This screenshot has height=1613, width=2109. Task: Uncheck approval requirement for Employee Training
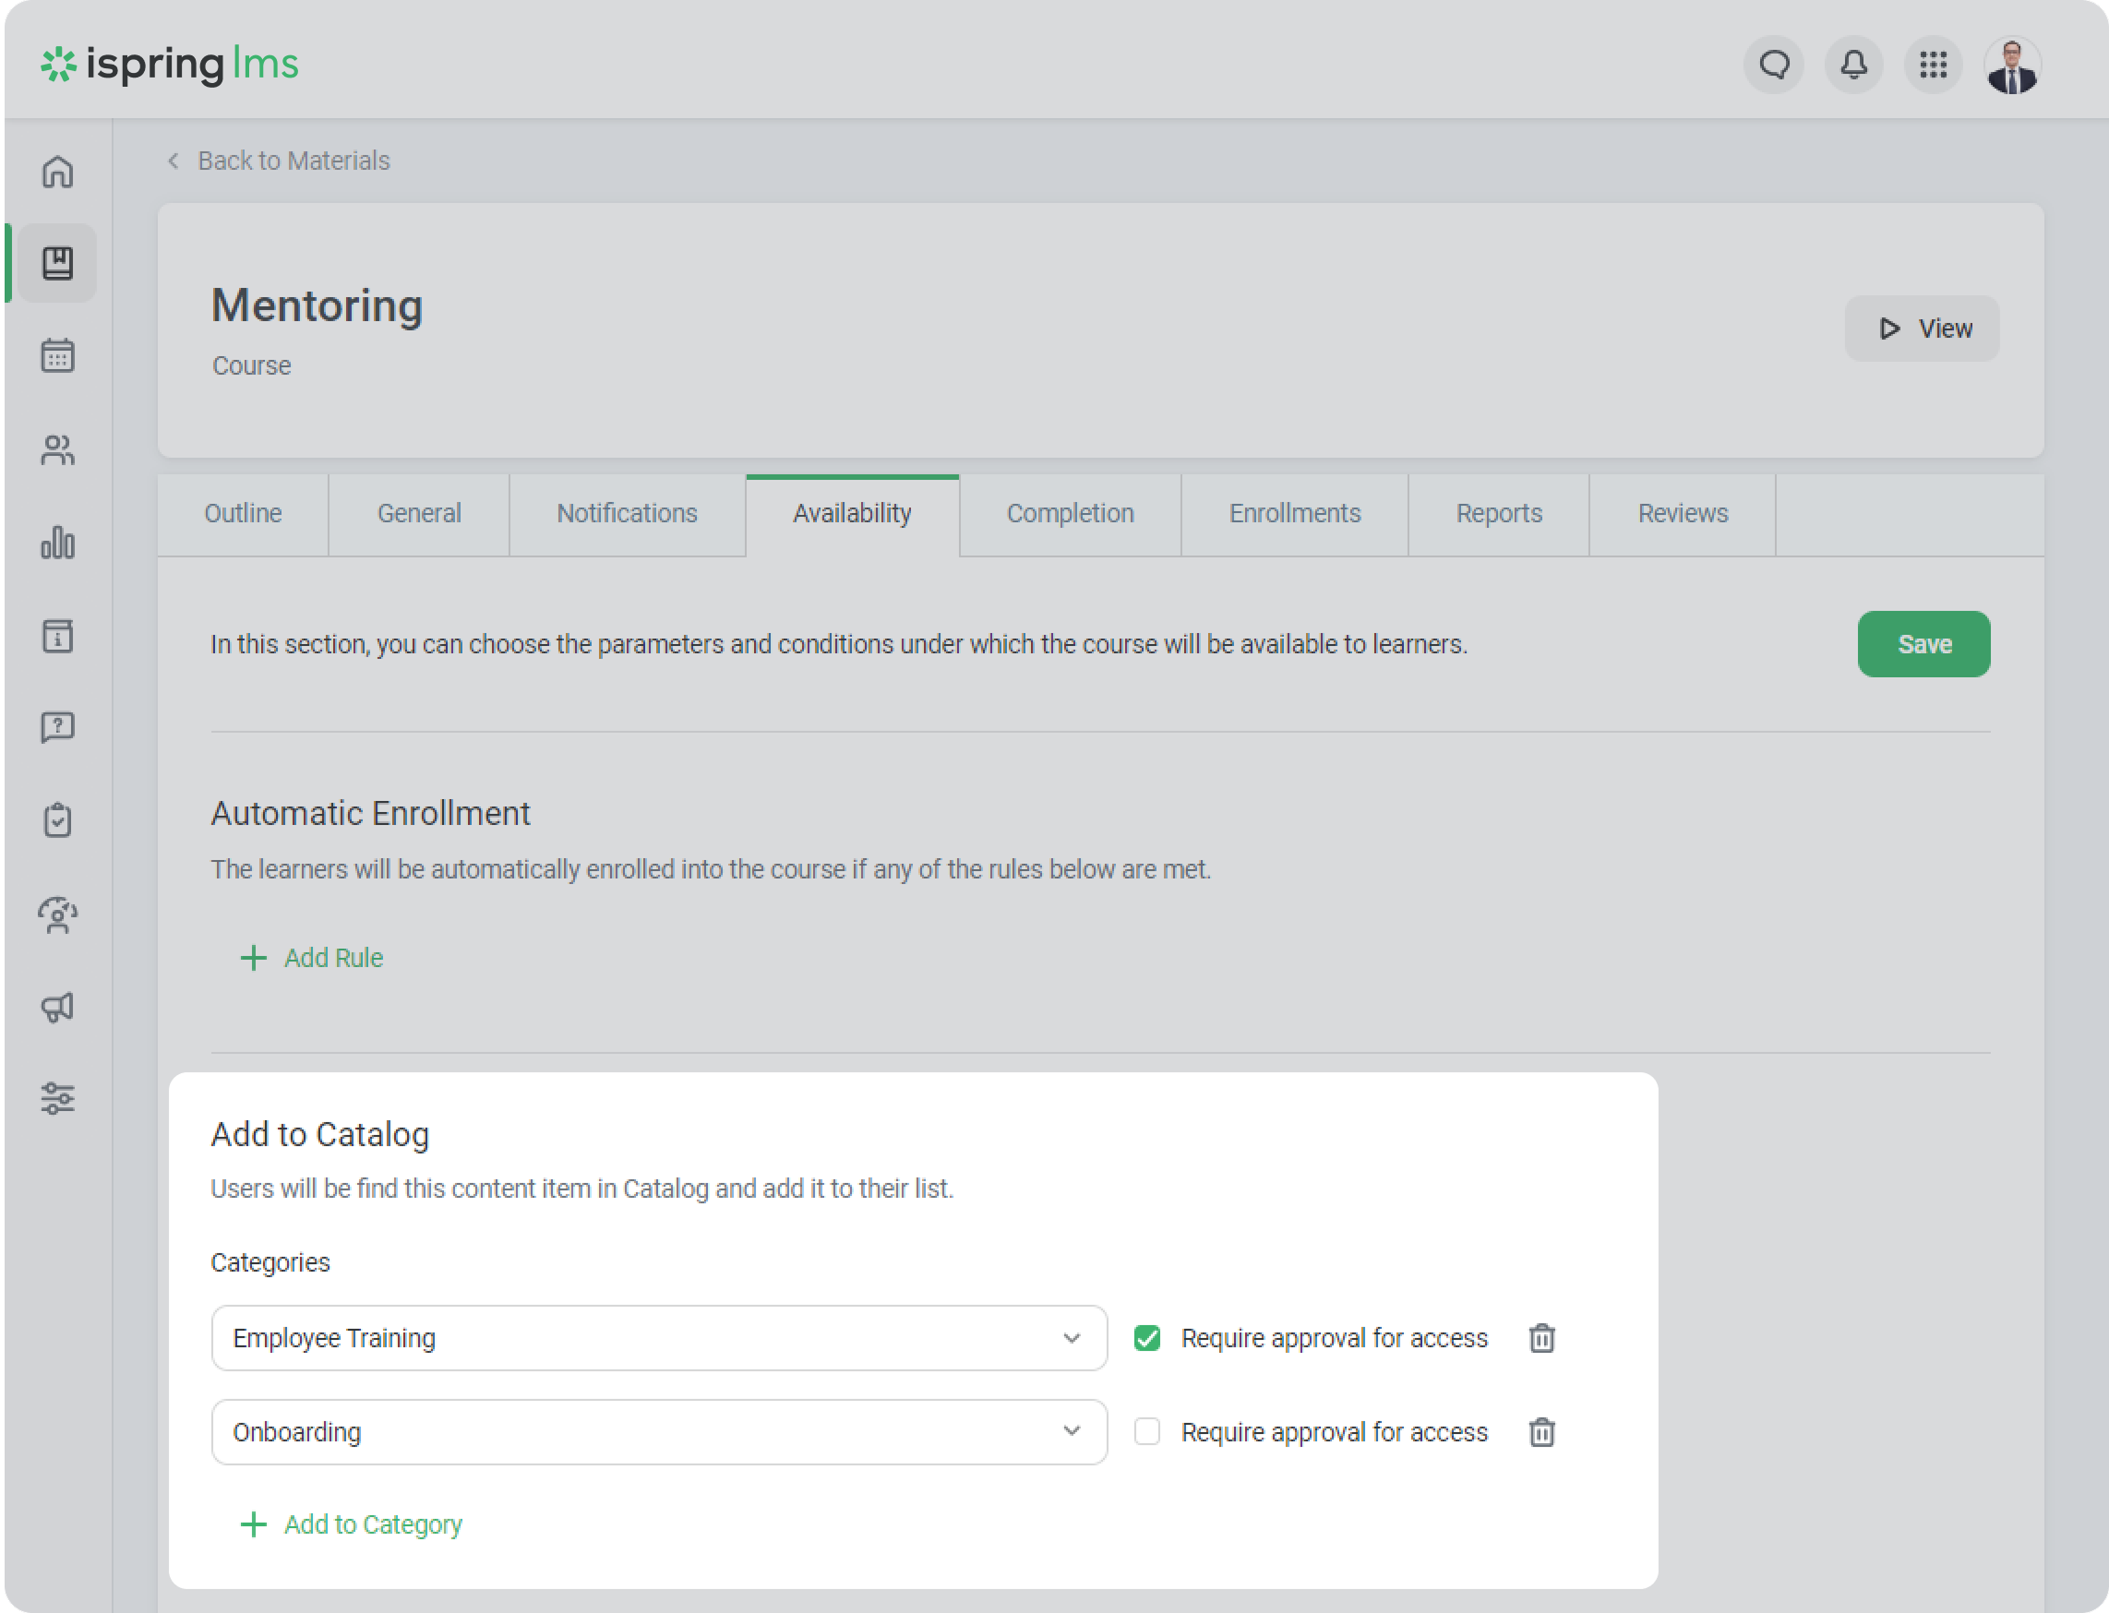coord(1146,1337)
